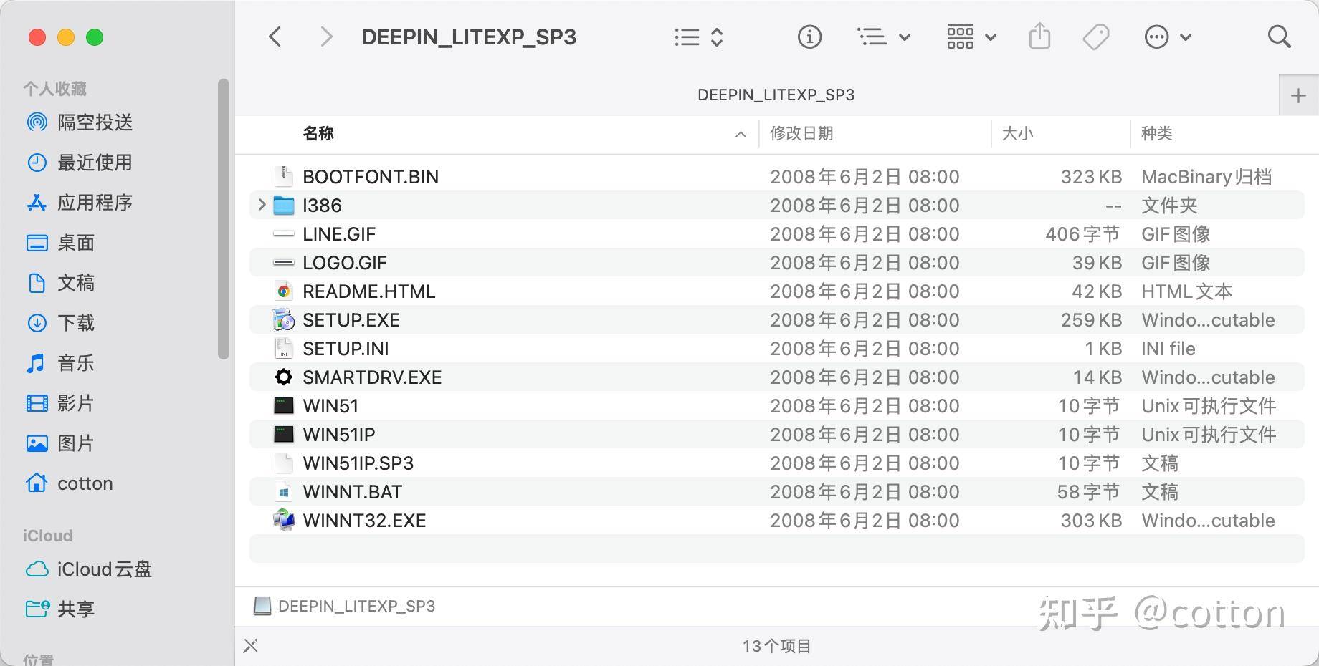Select file name WINNT32.EXE
This screenshot has height=666, width=1319.
coord(364,521)
